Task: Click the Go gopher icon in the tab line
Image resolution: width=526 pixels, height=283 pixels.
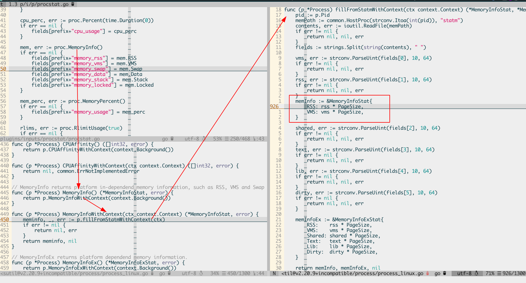Action: coord(73,4)
